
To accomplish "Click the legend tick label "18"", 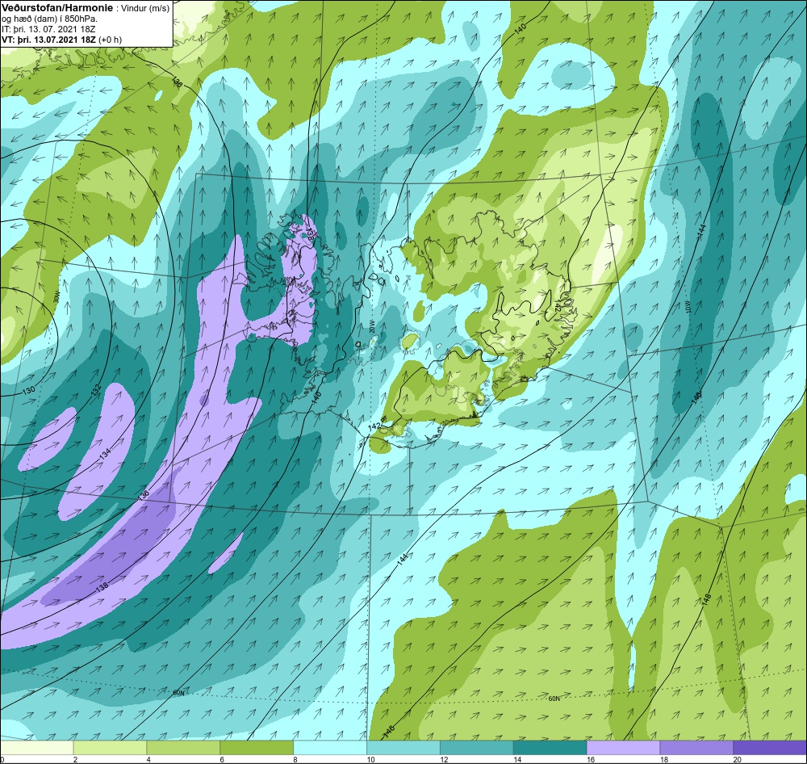I will tap(663, 759).
